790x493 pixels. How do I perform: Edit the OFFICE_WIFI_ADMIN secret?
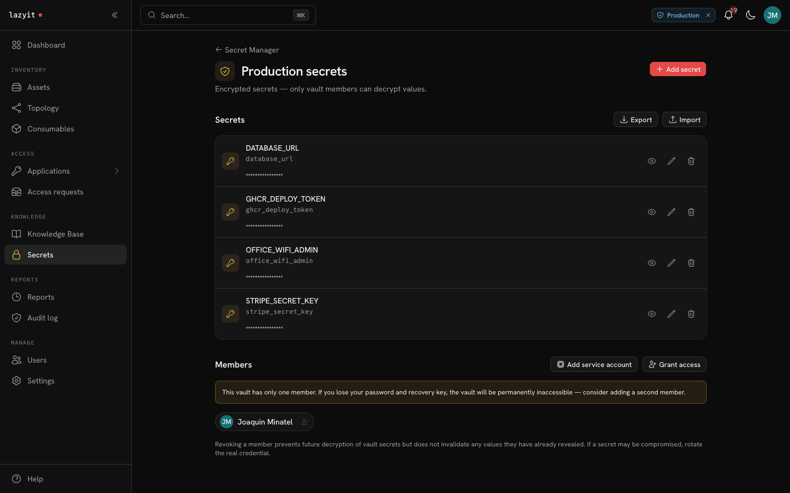click(672, 263)
